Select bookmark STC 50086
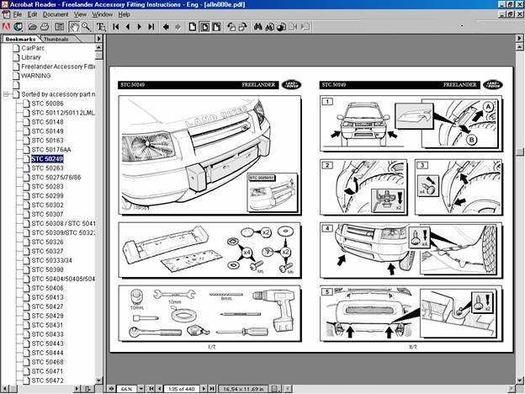Screen dimensions: 525x394 pyautogui.click(x=47, y=104)
